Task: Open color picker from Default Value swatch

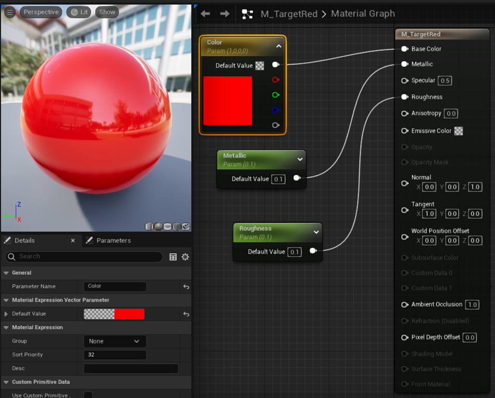Action: click(x=114, y=314)
